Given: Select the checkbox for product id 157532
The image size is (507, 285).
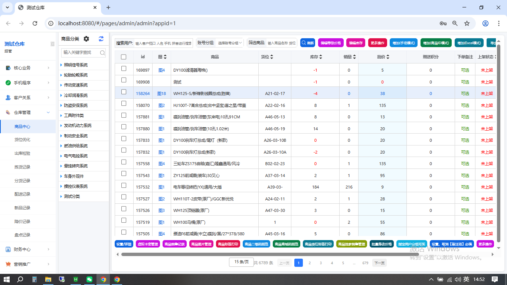Looking at the screenshot, I should click(124, 185).
